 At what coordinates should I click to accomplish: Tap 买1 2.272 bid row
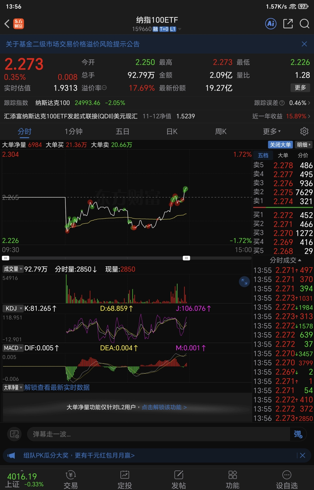(x=283, y=215)
